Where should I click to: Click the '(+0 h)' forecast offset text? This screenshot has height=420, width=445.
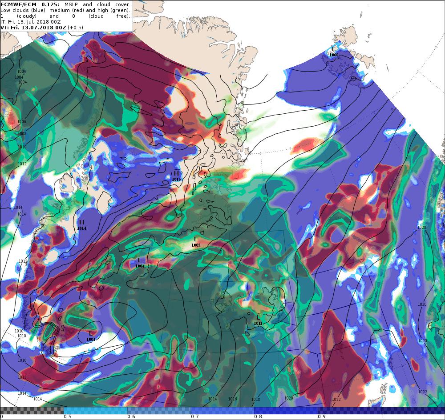click(76, 28)
